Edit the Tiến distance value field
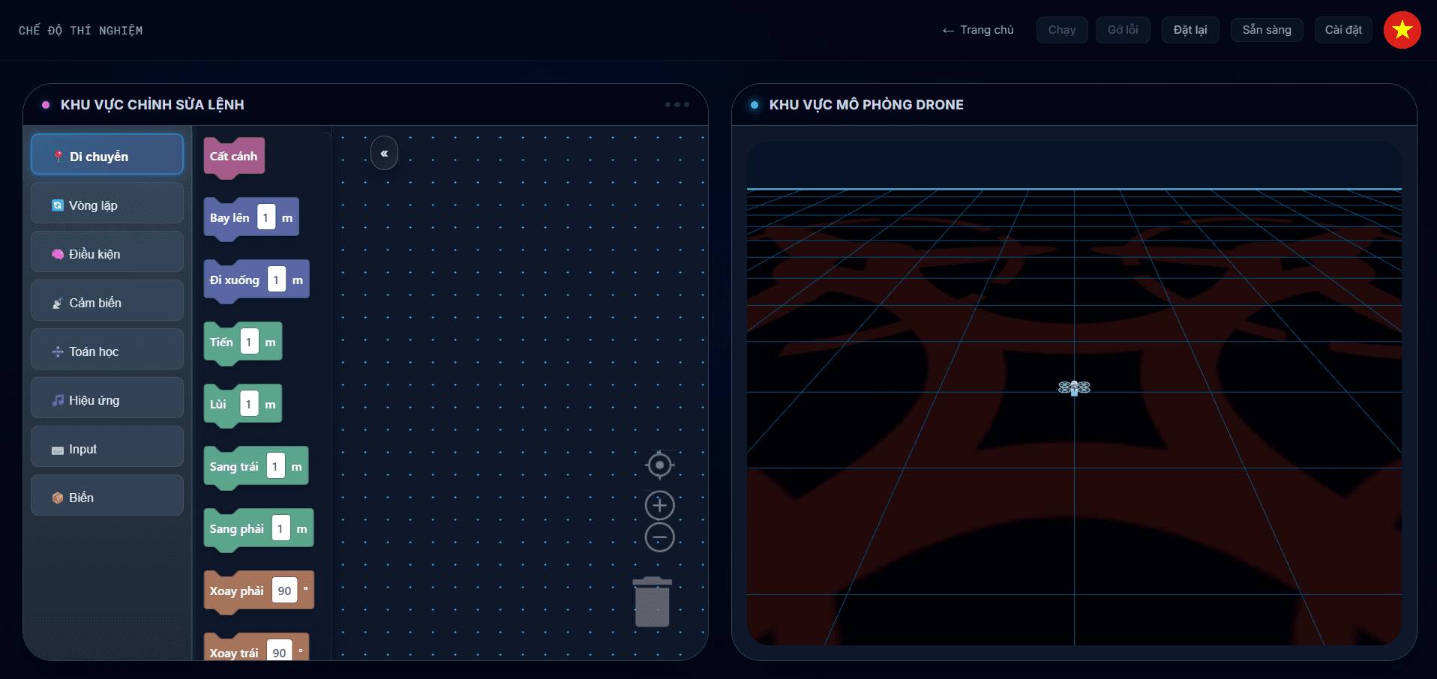The image size is (1437, 679). pyautogui.click(x=250, y=342)
